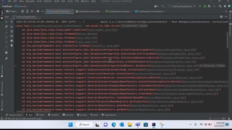
Task: Open File menu
Action: (x=10, y=1)
